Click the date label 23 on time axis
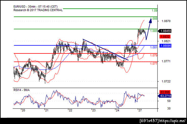The height and width of the screenshot is (124, 187). pos(94,110)
